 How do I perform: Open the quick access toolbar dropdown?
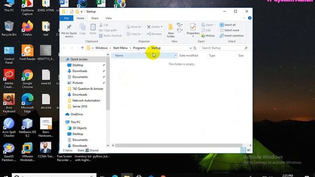[82, 12]
